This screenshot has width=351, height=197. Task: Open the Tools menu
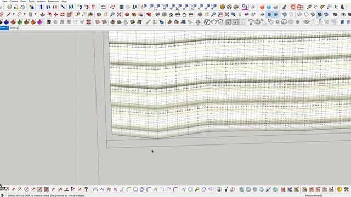[31, 1]
